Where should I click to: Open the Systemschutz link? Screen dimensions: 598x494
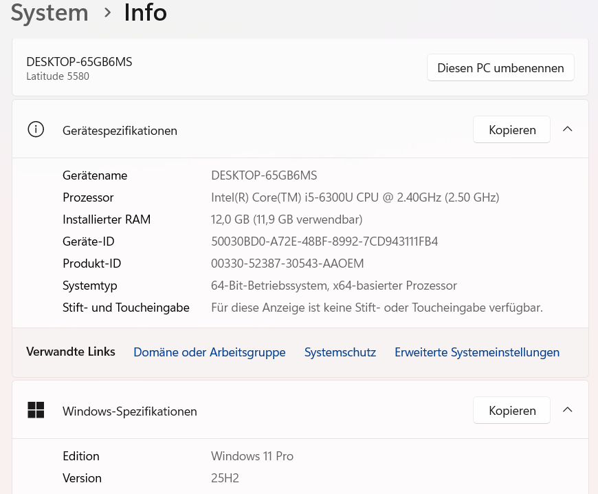(340, 352)
